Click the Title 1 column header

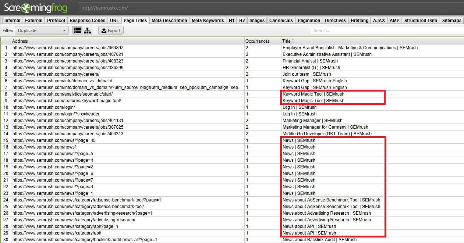tap(288, 41)
